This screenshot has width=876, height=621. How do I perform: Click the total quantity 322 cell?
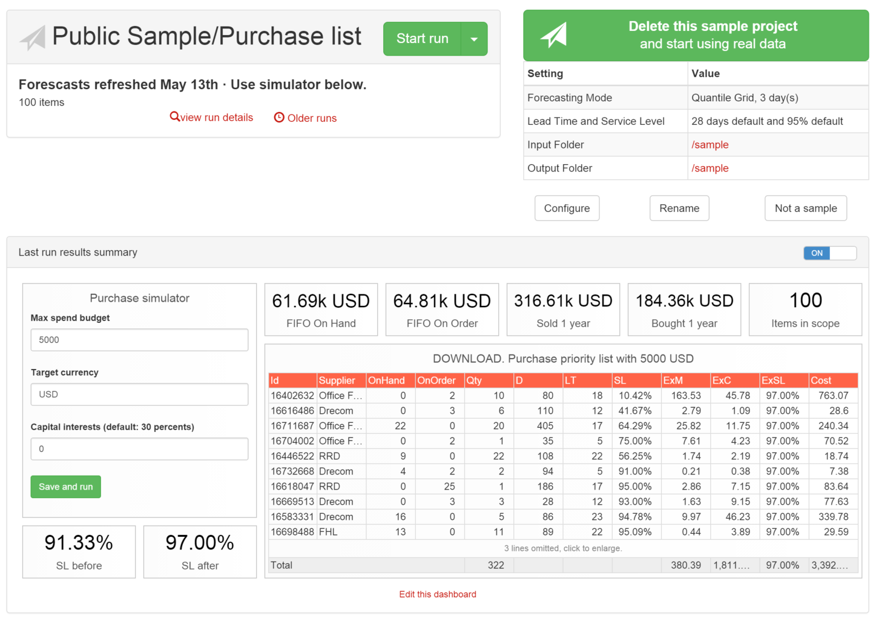click(489, 565)
